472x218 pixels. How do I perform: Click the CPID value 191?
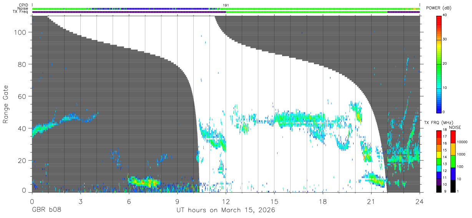point(226,5)
